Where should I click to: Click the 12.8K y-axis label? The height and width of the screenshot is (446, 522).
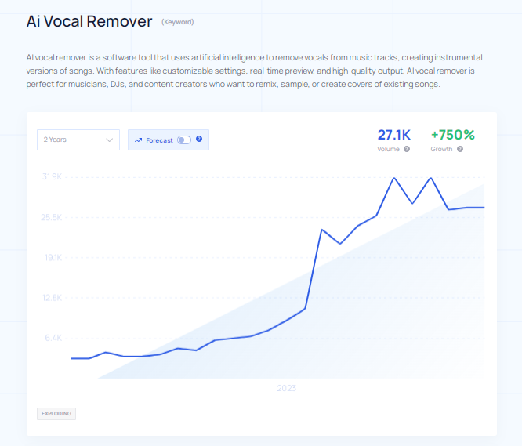click(x=52, y=298)
